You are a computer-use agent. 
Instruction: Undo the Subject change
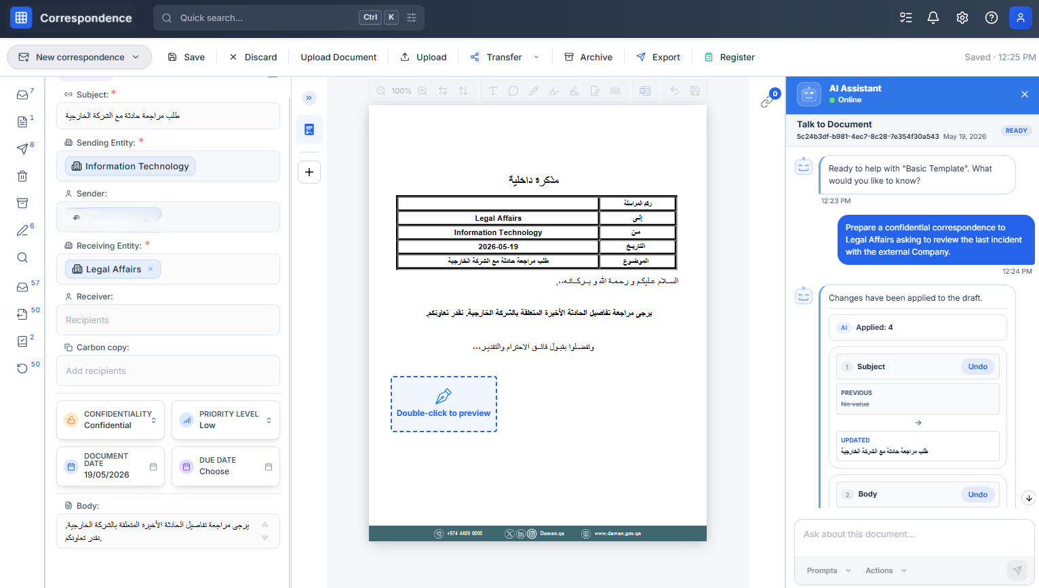click(978, 366)
